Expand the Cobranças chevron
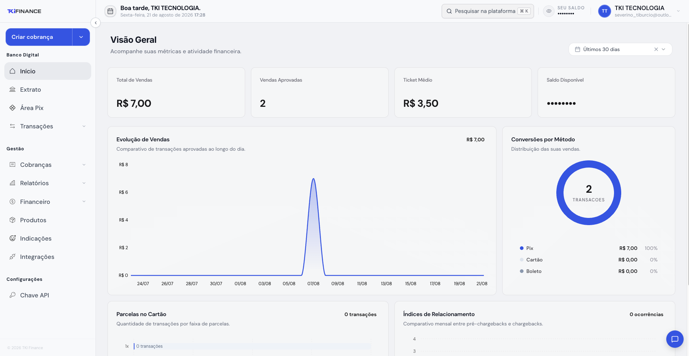Viewport: 689px width, 356px height. click(x=84, y=165)
